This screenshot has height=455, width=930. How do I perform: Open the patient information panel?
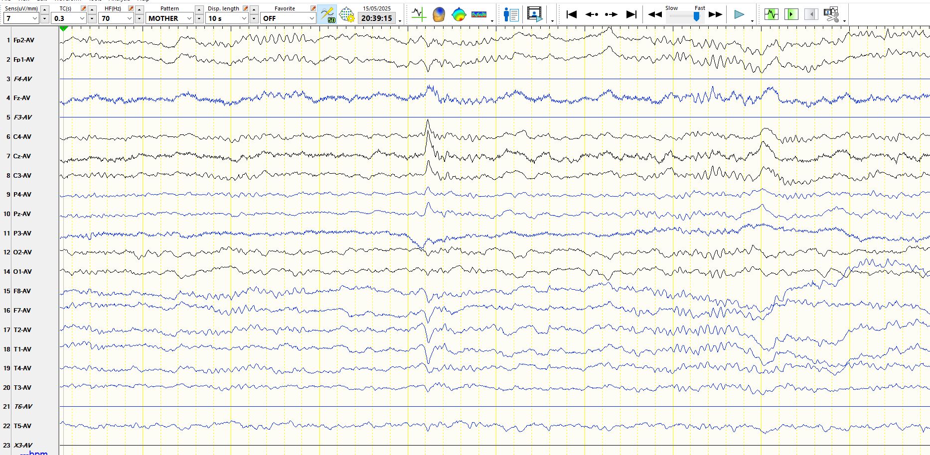(x=511, y=14)
